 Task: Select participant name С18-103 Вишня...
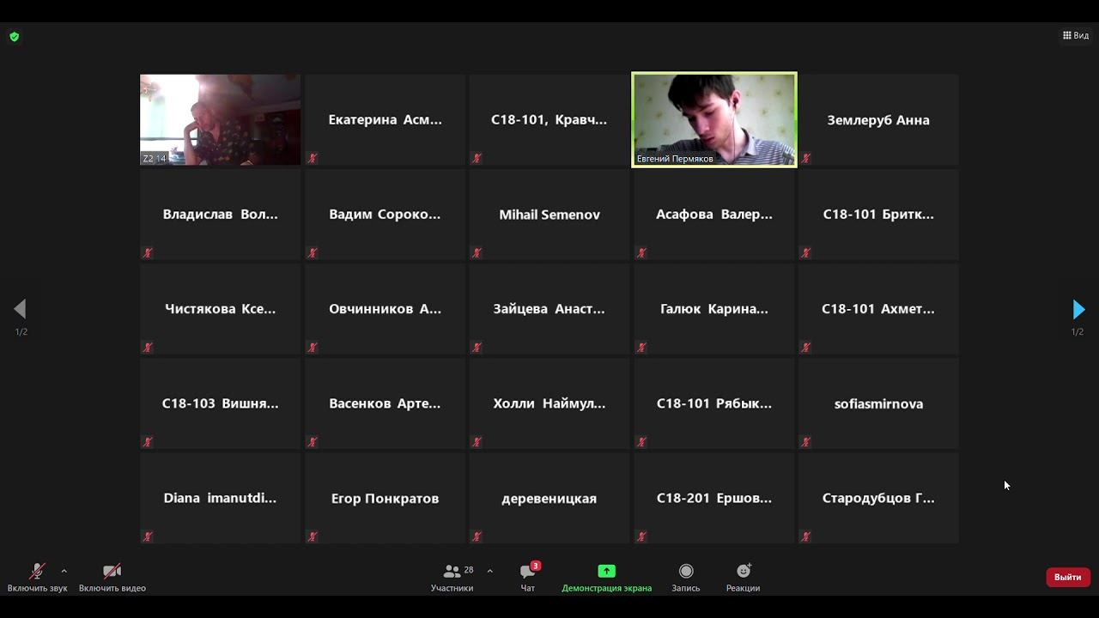point(221,403)
